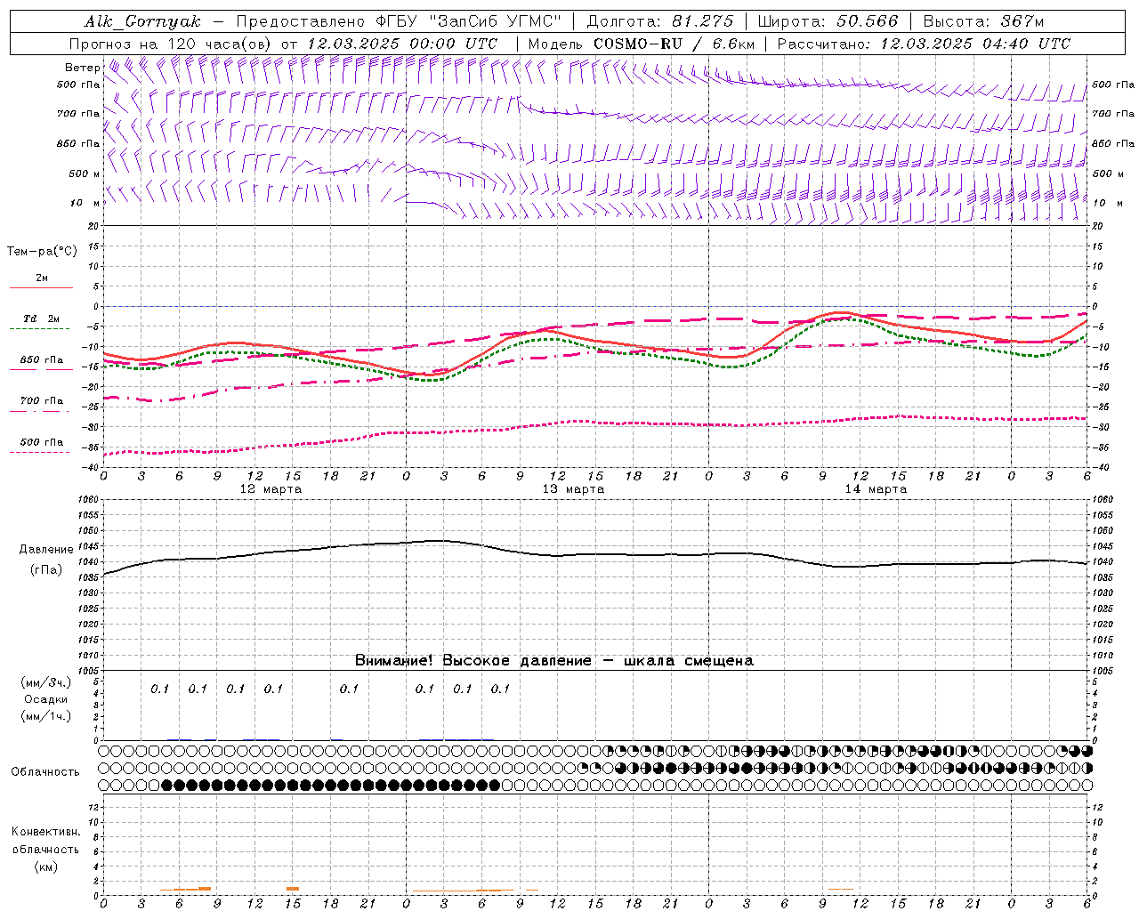Click the 1060 tick on right pressure axis
This screenshot has width=1139, height=911.
[1102, 499]
